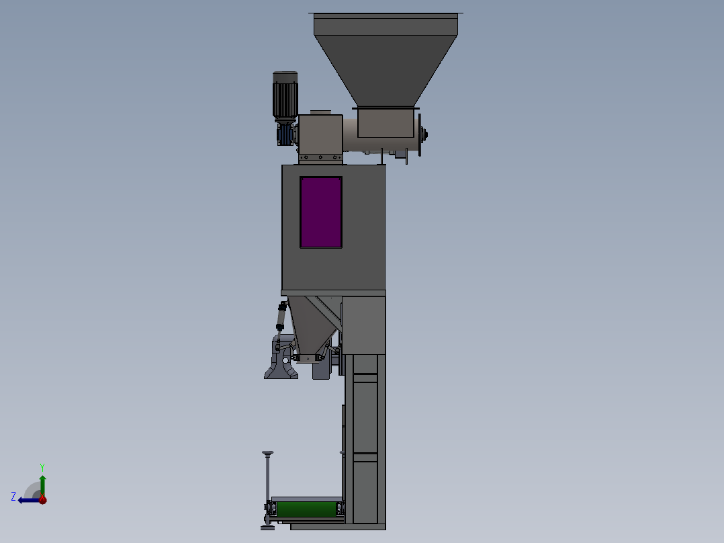Click the blue Z axis arrow of the triad
This screenshot has height=543, width=724.
(29, 501)
